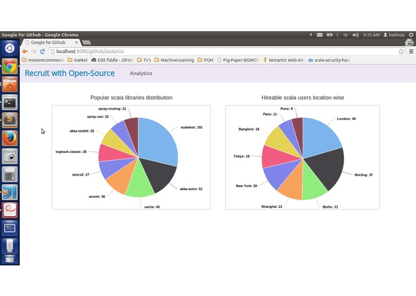This screenshot has width=416, height=296.
Task: Open the Wi-Fi network indicator
Action: pyautogui.click(x=345, y=35)
